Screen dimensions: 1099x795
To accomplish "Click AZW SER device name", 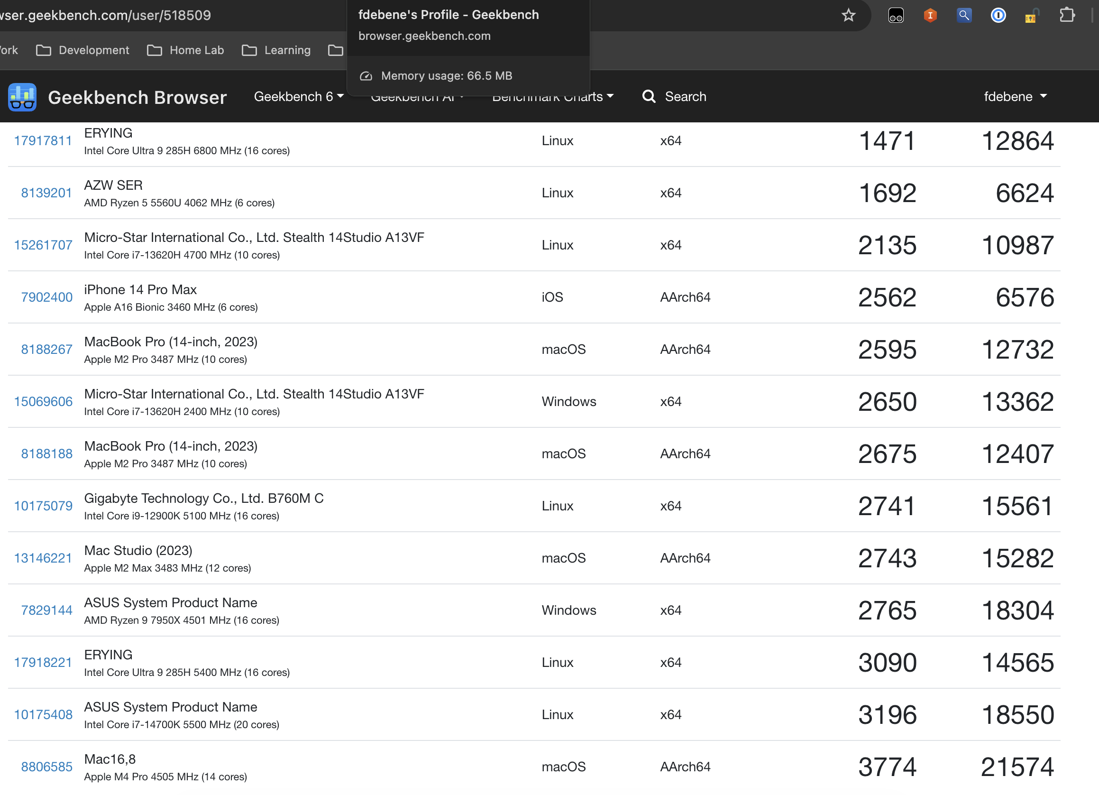I will click(x=113, y=185).
